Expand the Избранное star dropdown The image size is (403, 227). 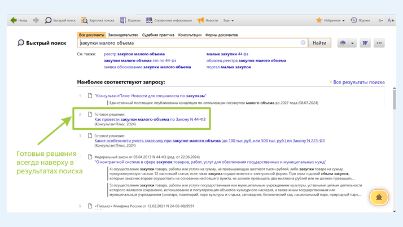[x=330, y=20]
